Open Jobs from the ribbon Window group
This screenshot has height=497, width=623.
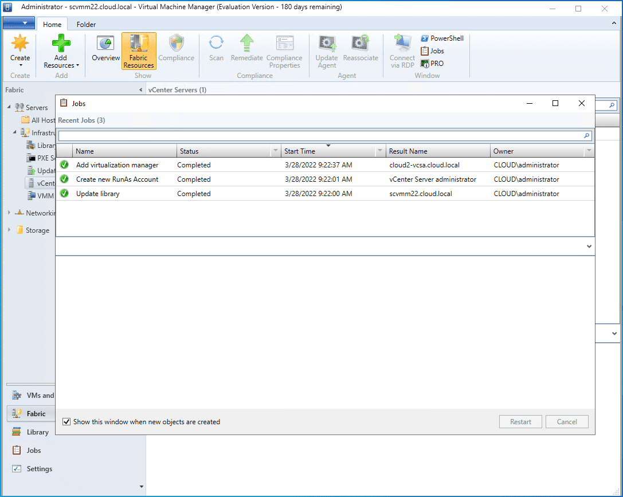point(432,51)
